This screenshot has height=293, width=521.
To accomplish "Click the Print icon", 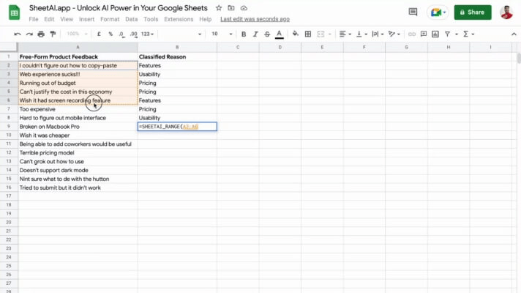I will pyautogui.click(x=41, y=34).
